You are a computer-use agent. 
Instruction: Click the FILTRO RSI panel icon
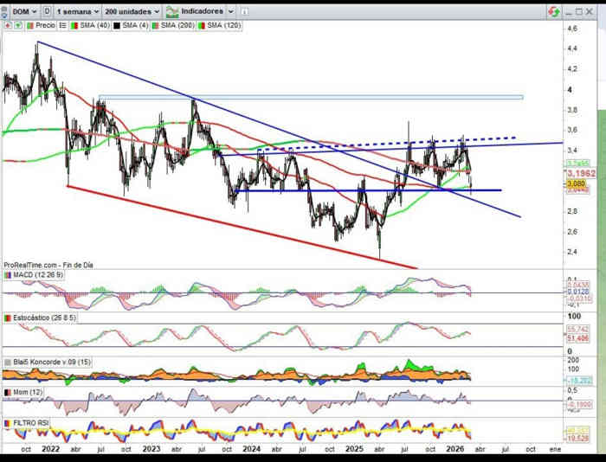click(x=8, y=422)
